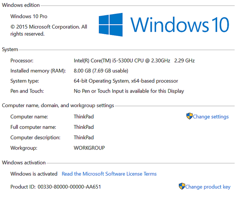
Task: Select the Computer name value 'ThinkPad'
Action: pos(84,116)
